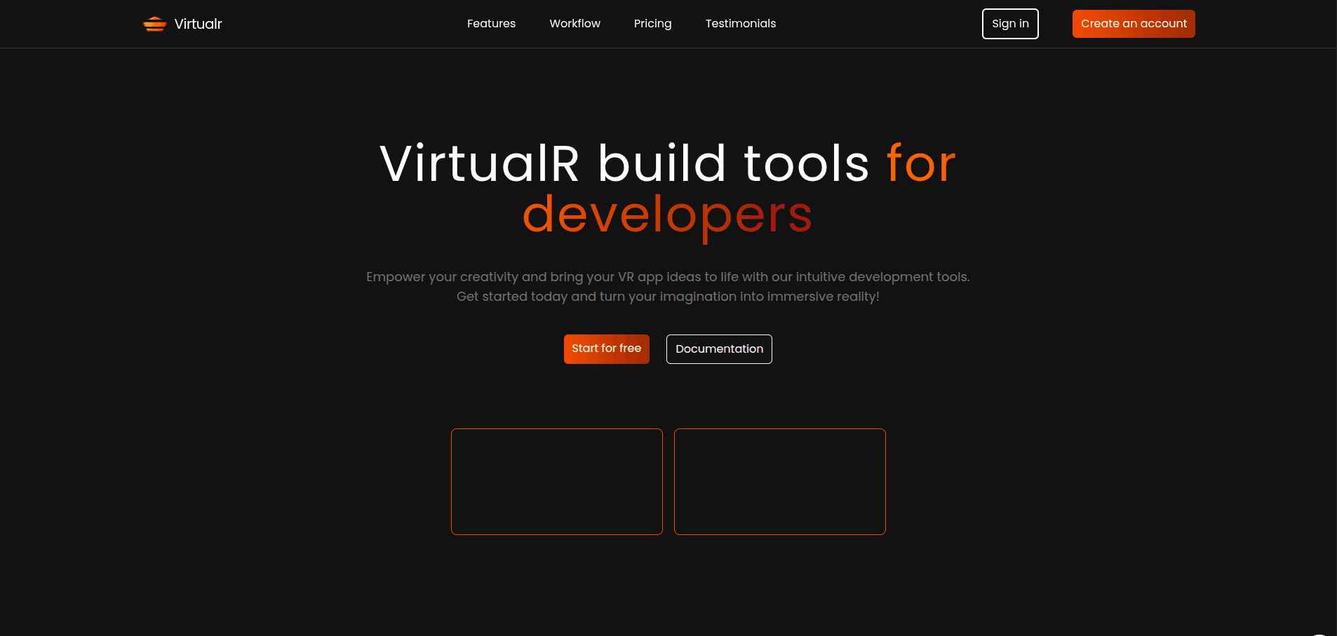Screen dimensions: 1337x636
Task: Click the gradient word developers
Action: 667,215
